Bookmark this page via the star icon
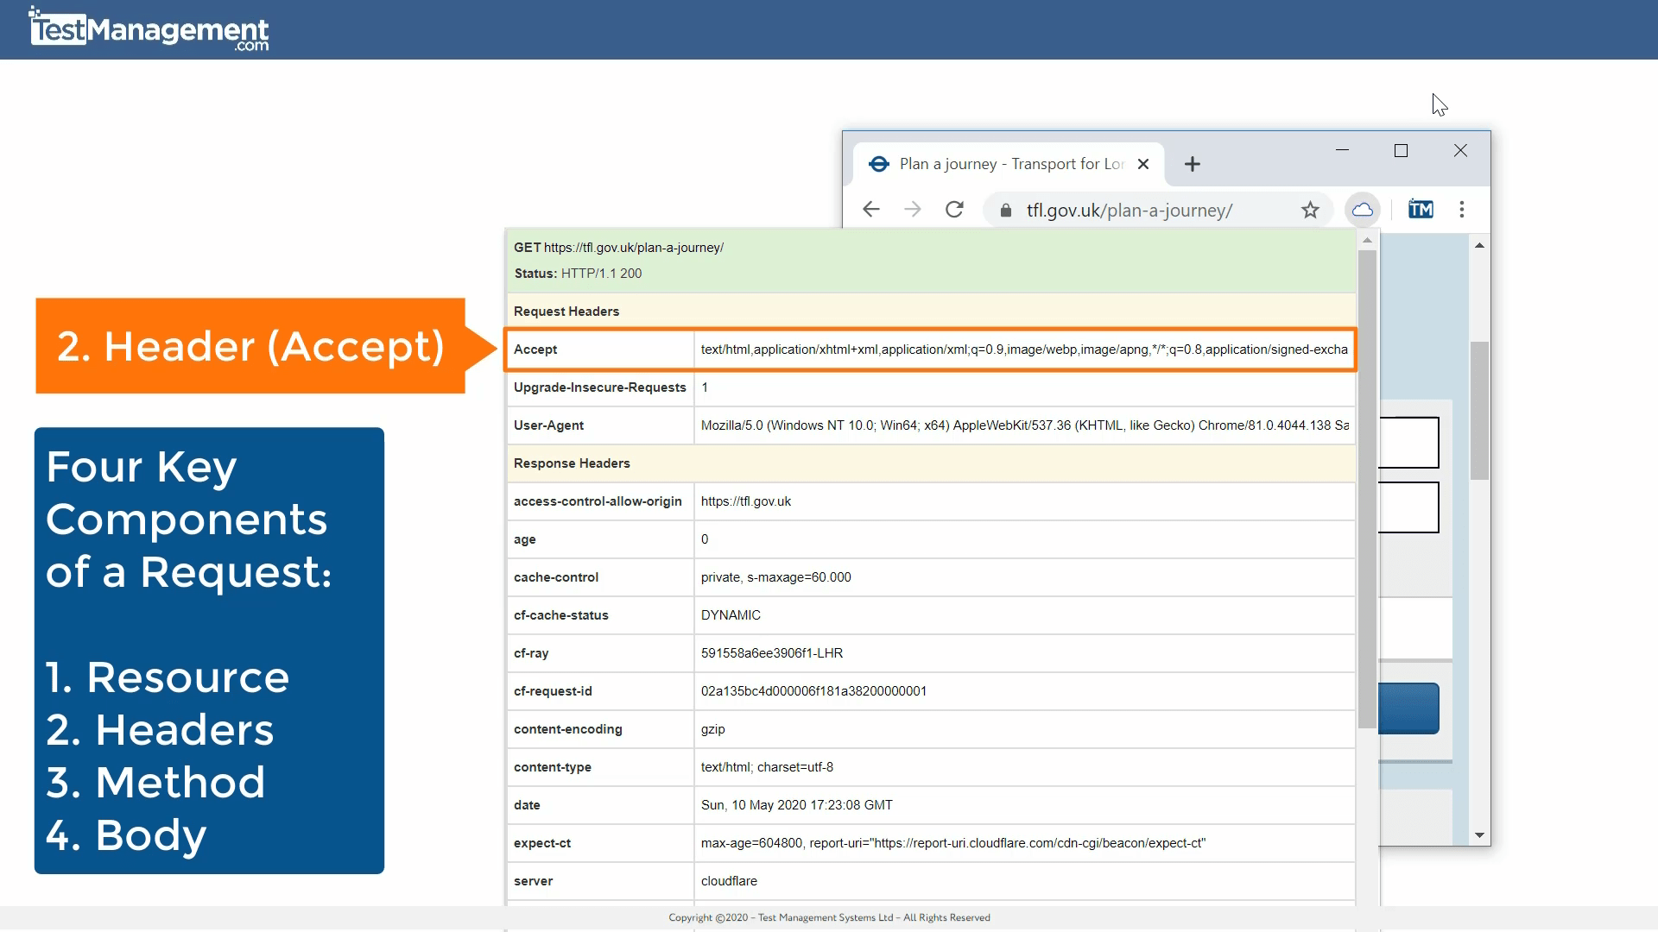 coord(1310,209)
